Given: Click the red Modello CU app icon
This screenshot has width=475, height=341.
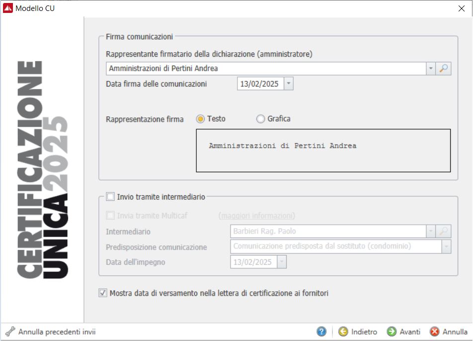Looking at the screenshot, I should click(7, 8).
